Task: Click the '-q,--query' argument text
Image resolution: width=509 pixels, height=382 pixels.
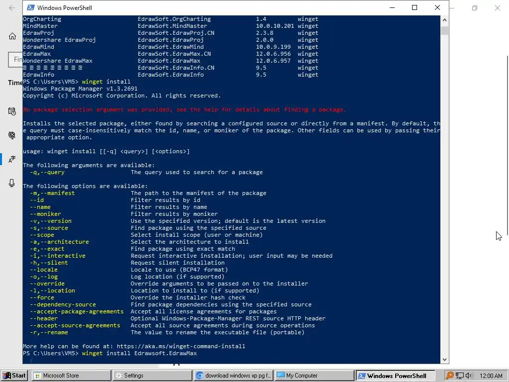Action: [x=47, y=172]
